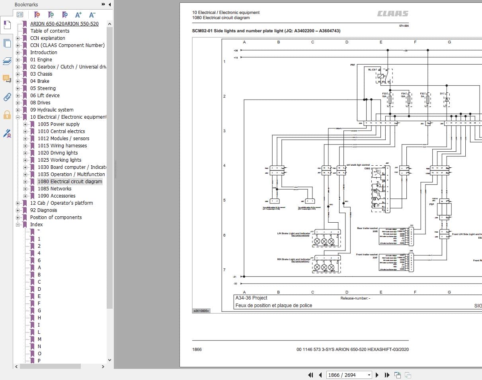Expand the 1020 Driving lights bookmark
This screenshot has width=482, height=380.
(25, 153)
